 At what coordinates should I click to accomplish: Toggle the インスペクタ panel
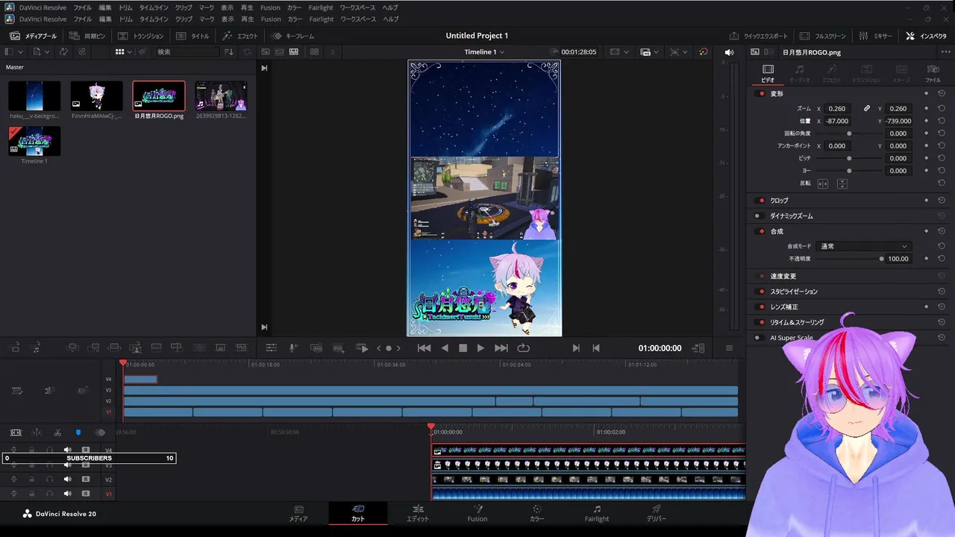point(927,36)
